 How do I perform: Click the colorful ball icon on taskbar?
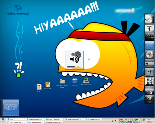coord(113,121)
